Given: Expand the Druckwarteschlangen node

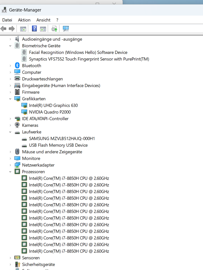Looking at the screenshot, I should 10,79.
